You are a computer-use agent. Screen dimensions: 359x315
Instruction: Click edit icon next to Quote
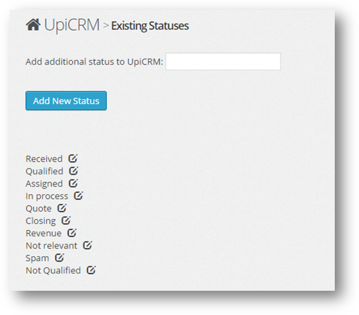(x=62, y=208)
